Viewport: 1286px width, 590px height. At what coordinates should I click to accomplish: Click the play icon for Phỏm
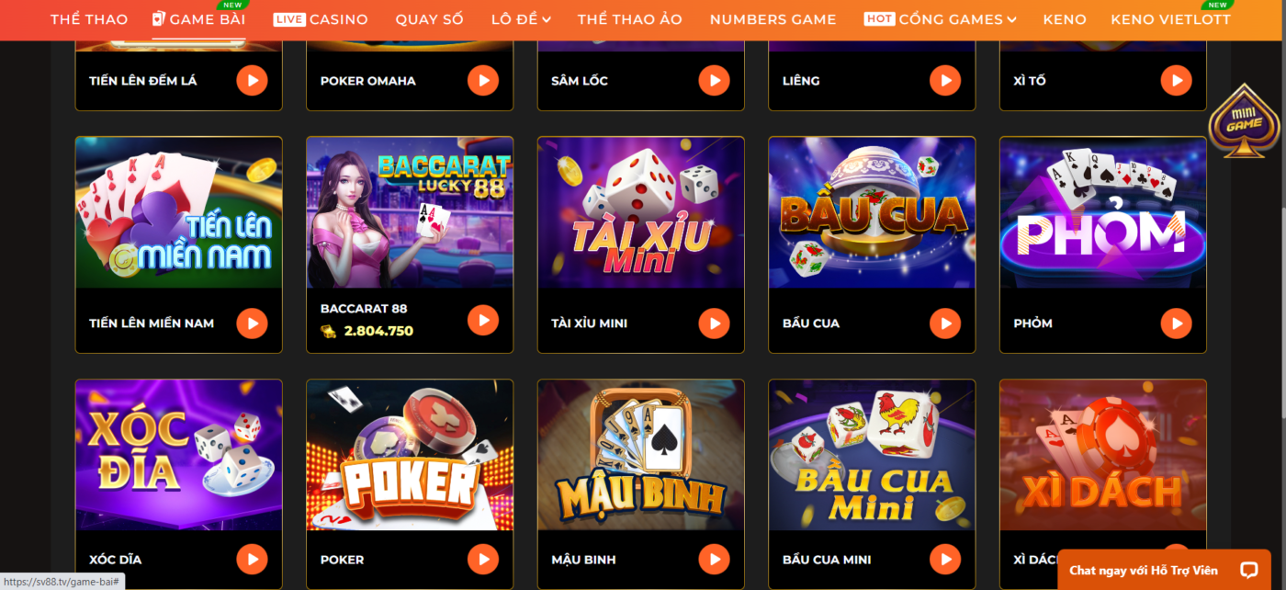tap(1176, 323)
